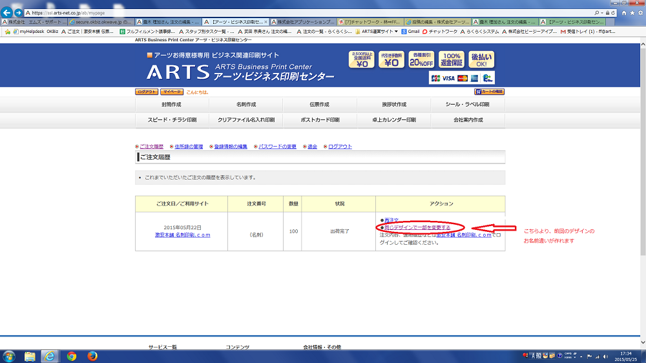The height and width of the screenshot is (363, 646).
Task: Click the credit card logos strip
Action: (461, 78)
